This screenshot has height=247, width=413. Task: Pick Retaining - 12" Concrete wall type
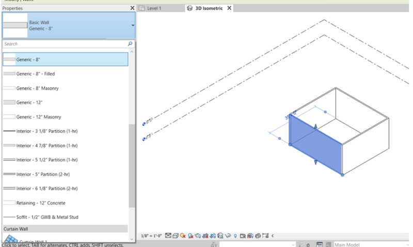tap(66, 203)
